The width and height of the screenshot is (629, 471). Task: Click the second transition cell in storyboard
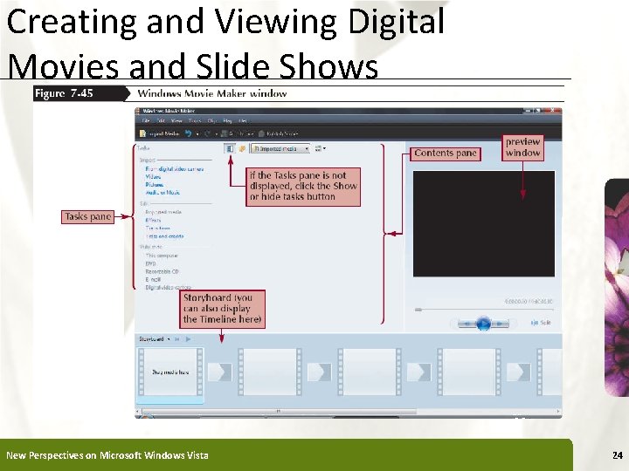coord(320,372)
